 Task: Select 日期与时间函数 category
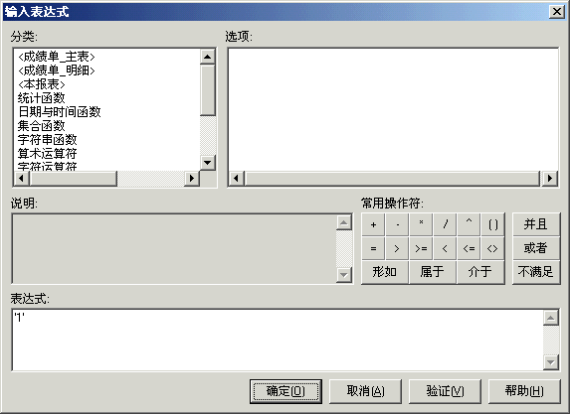click(x=60, y=112)
